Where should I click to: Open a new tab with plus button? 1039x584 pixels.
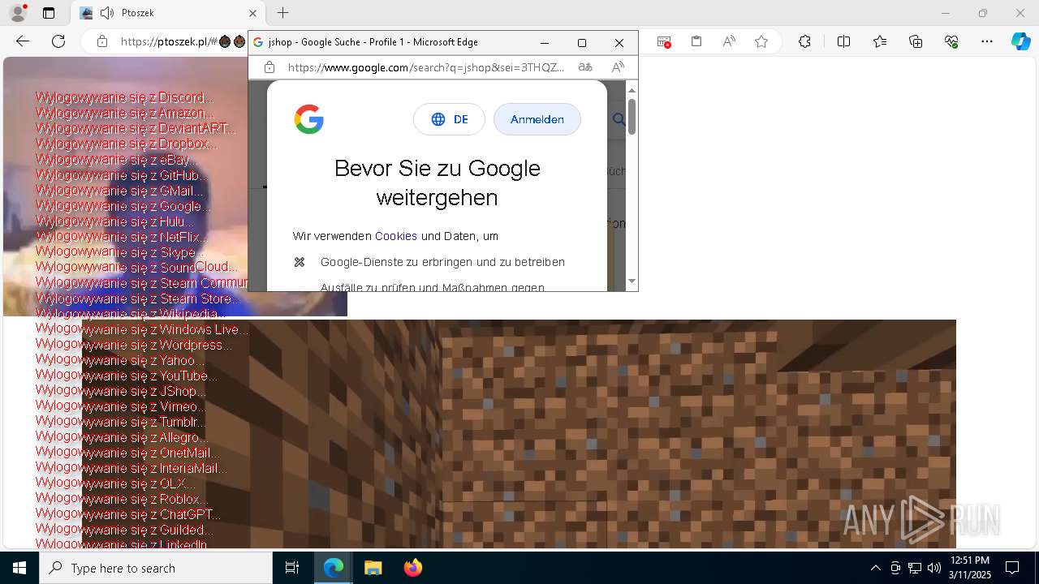pos(282,13)
